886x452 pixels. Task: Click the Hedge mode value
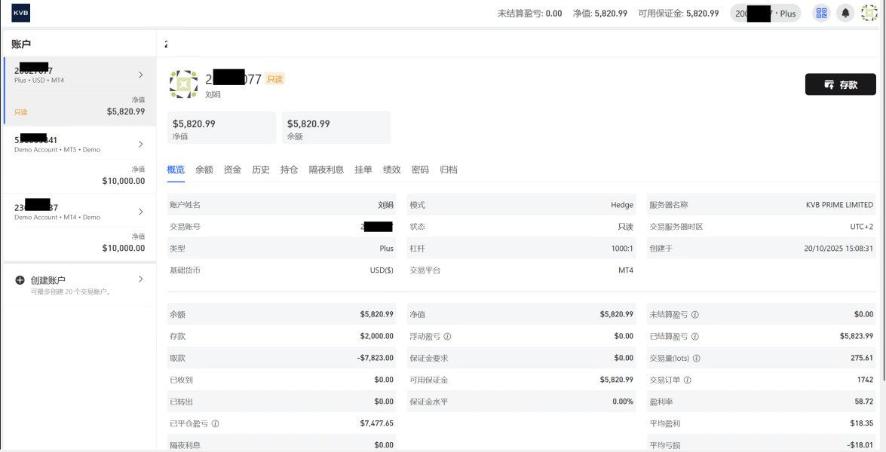click(x=622, y=205)
